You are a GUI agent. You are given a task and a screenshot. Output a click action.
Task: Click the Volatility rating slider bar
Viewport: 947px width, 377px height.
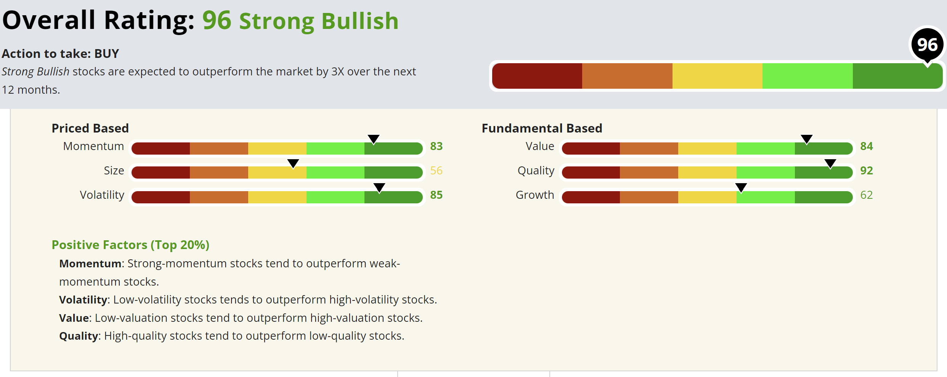click(x=277, y=197)
